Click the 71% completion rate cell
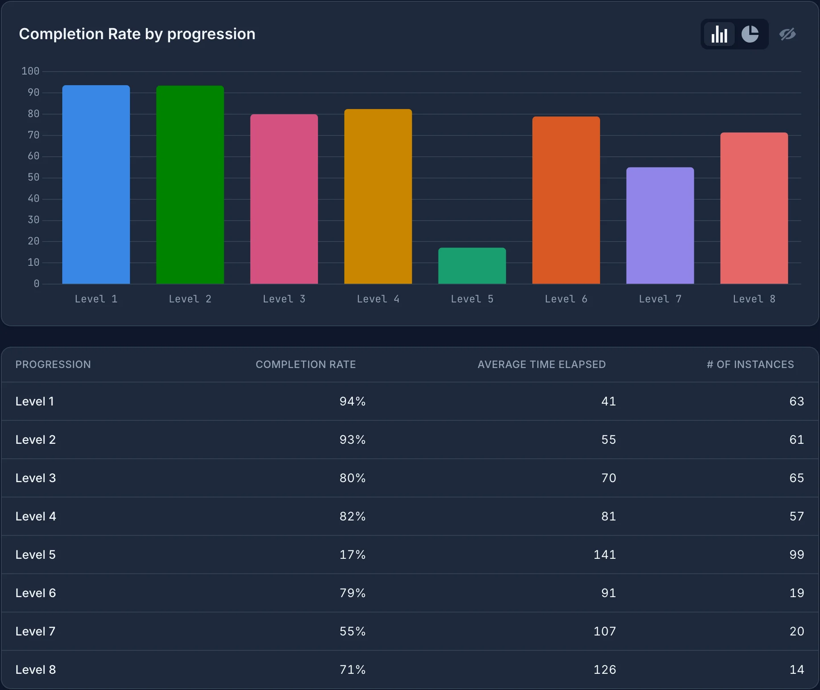Screen dimensions: 820x690 pos(352,670)
